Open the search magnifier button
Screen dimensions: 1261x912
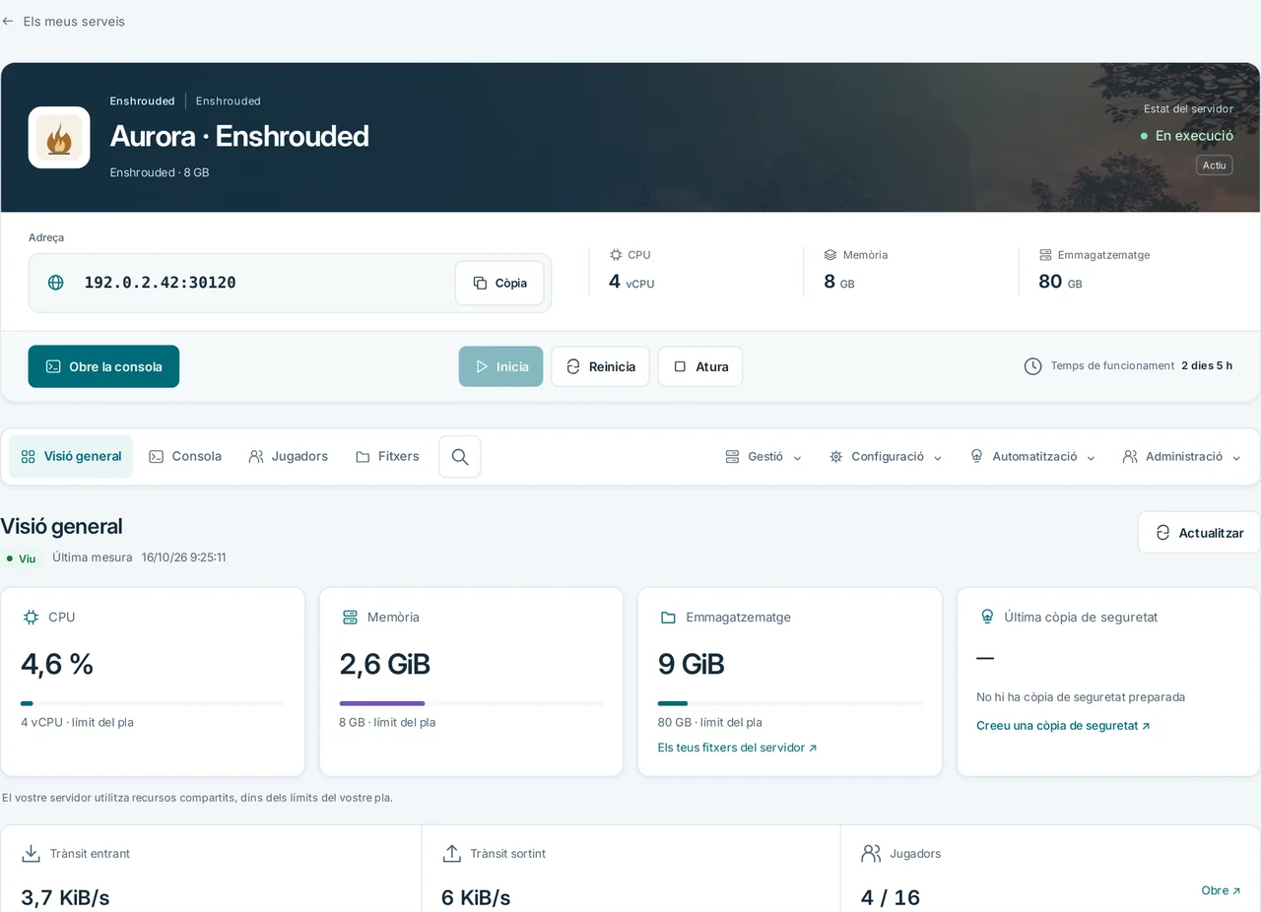[459, 457]
